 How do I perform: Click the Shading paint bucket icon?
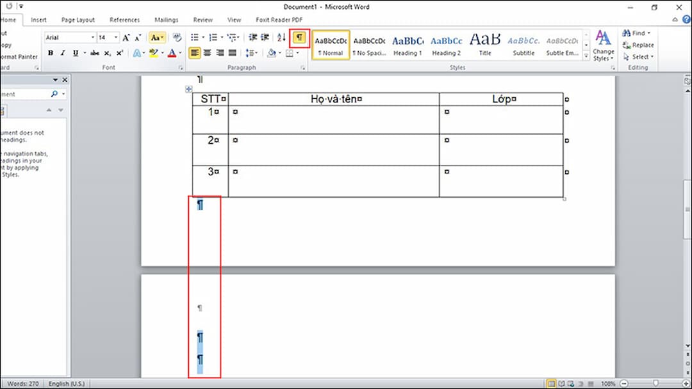tap(272, 53)
